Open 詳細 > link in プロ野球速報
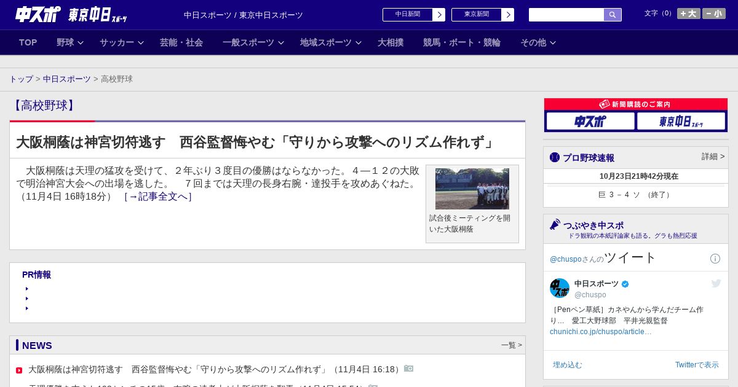Screen dimensions: 738x387 [x=713, y=157]
